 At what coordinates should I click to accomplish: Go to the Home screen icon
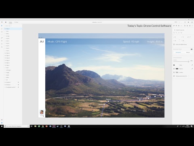pos(6,22)
